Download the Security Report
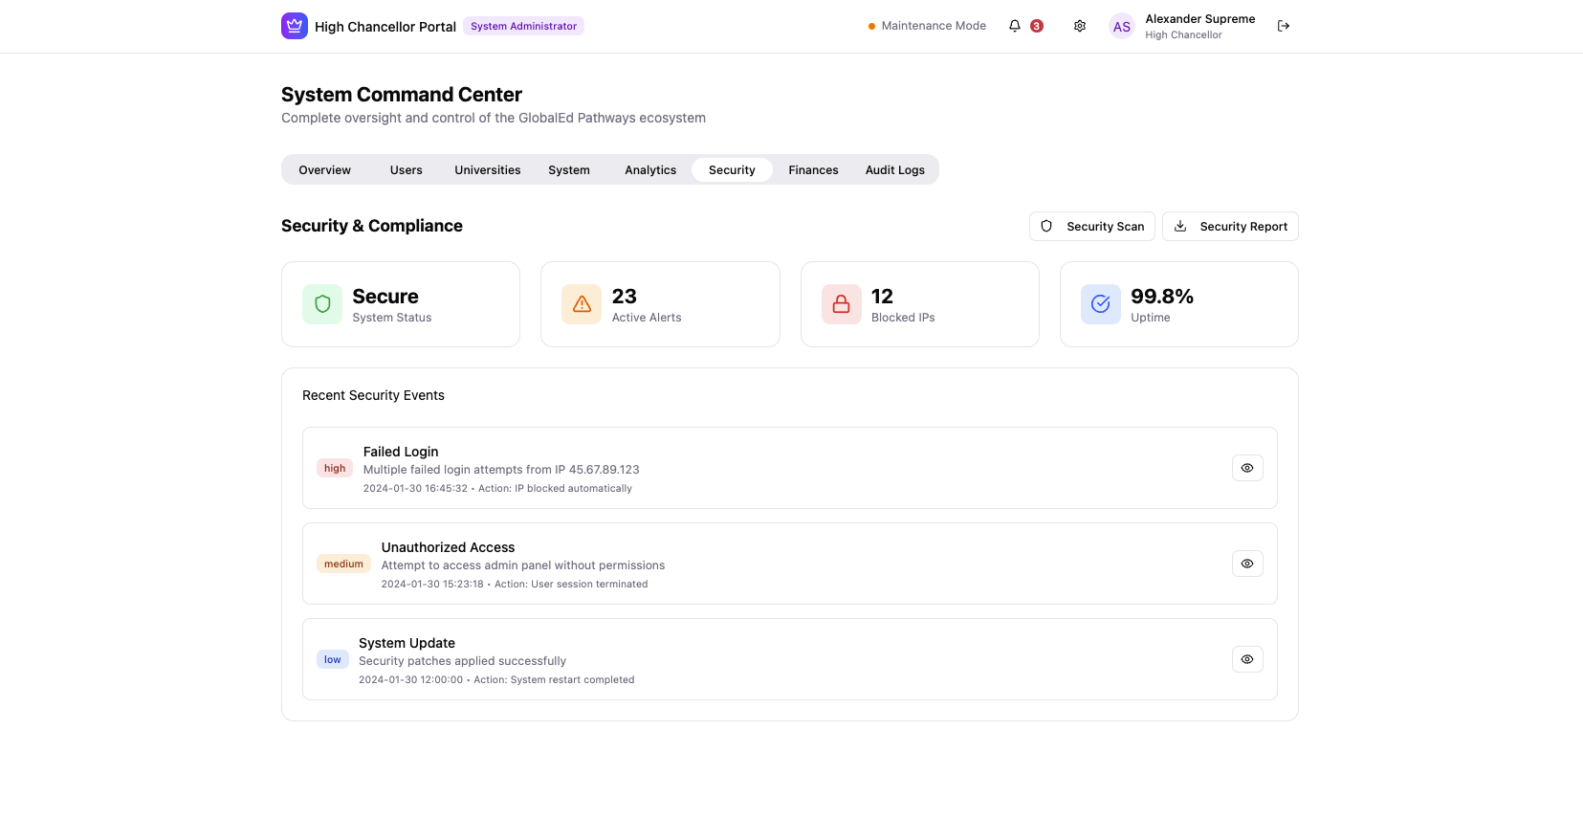1583x819 pixels. pos(1229,227)
